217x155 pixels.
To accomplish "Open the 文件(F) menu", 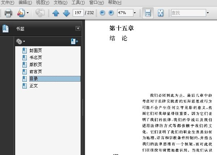I will tap(8, 3).
